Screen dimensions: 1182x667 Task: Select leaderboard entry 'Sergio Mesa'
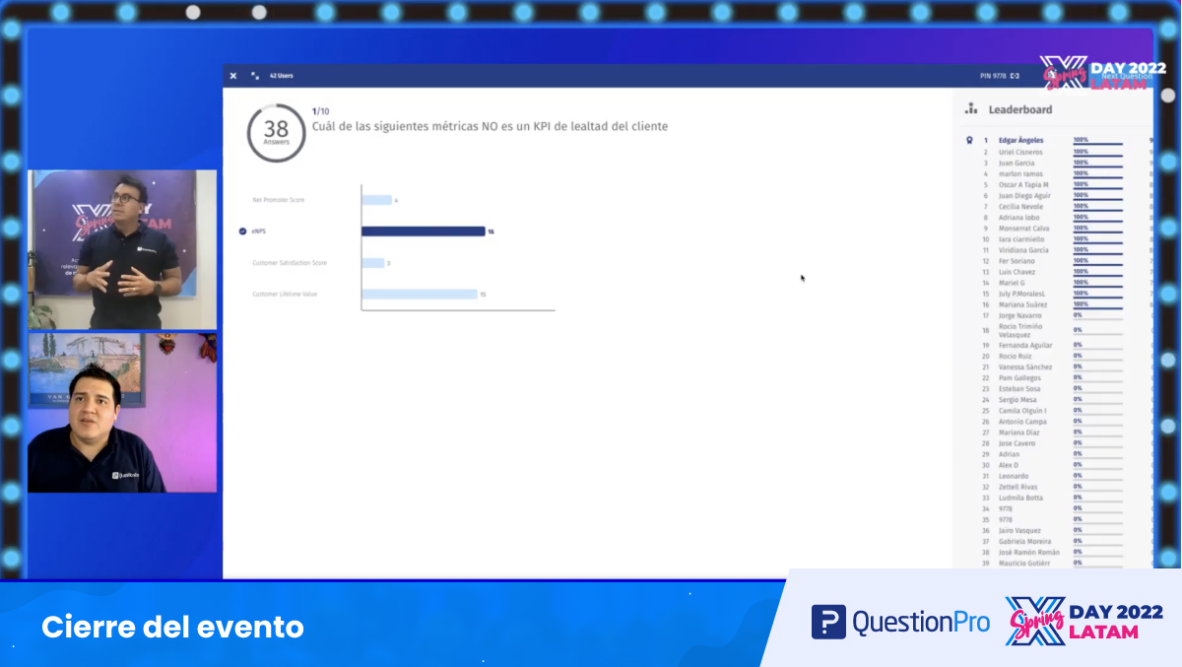[x=1018, y=400]
